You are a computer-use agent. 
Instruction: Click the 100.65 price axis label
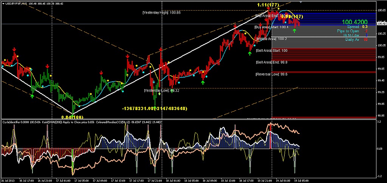tap(381, 10)
